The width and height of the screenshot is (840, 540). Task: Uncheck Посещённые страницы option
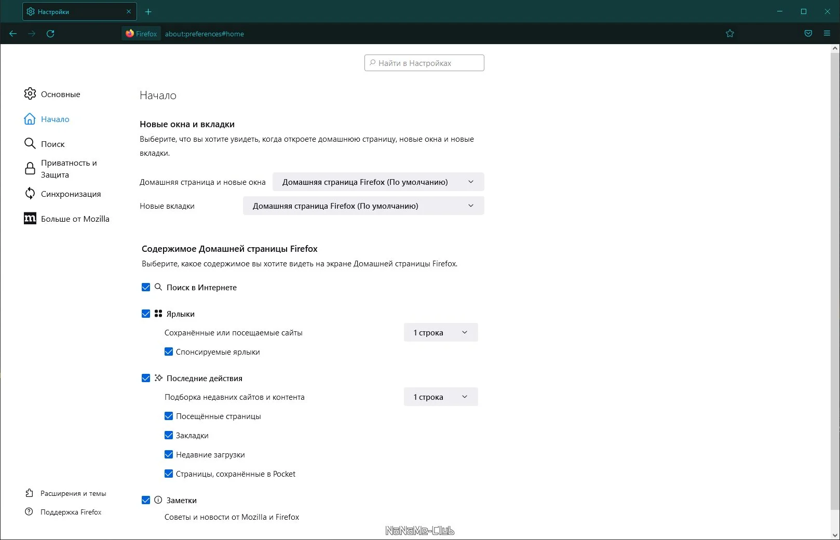[x=169, y=416]
